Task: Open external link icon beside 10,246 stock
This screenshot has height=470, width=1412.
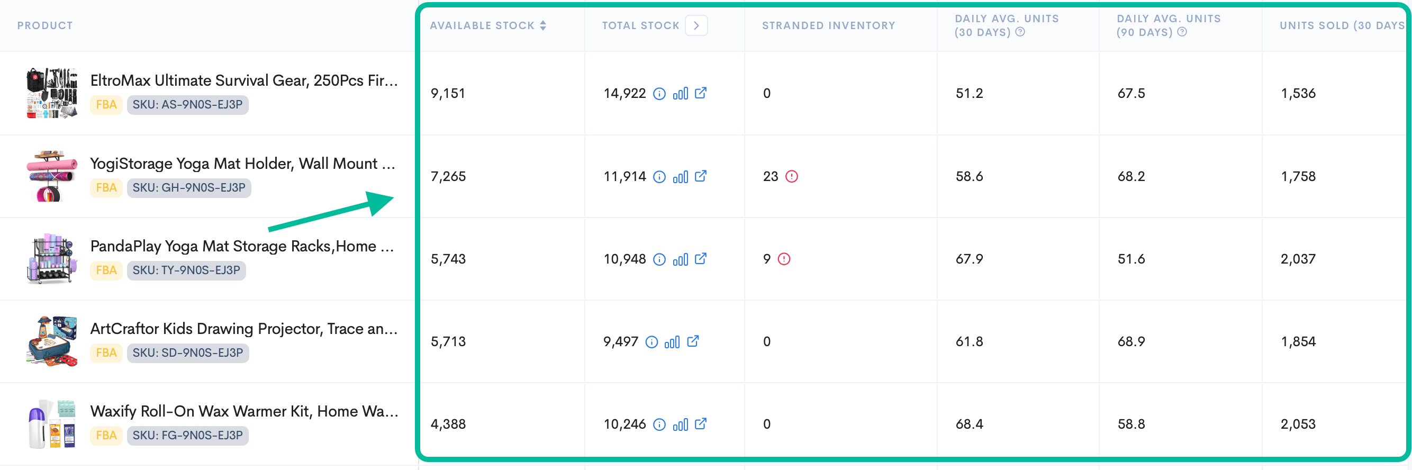Action: tap(701, 424)
